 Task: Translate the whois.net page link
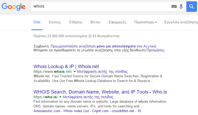pyautogui.click(x=102, y=72)
